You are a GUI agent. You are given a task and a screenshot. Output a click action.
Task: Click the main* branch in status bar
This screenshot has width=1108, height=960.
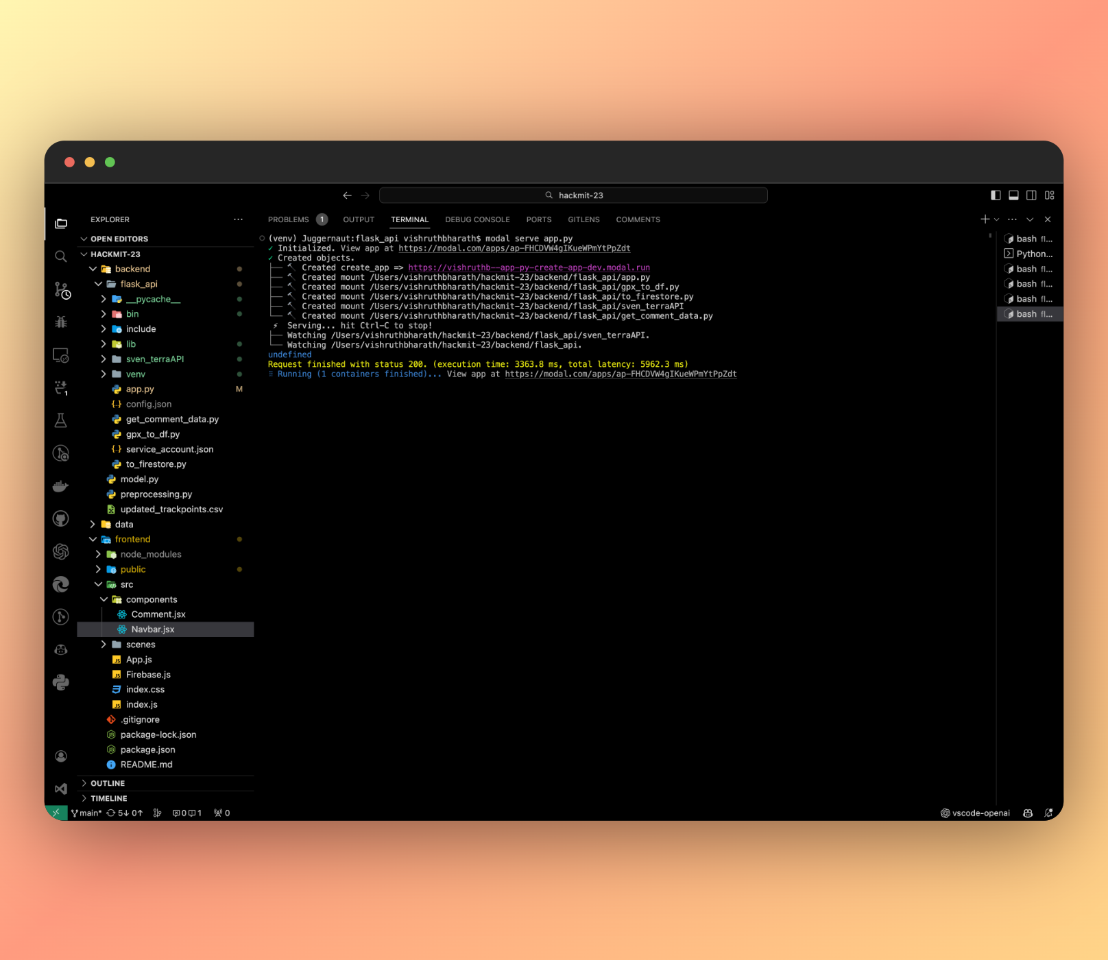tap(86, 813)
